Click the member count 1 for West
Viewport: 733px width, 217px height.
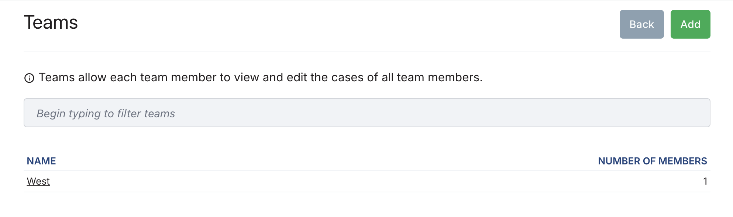click(705, 181)
